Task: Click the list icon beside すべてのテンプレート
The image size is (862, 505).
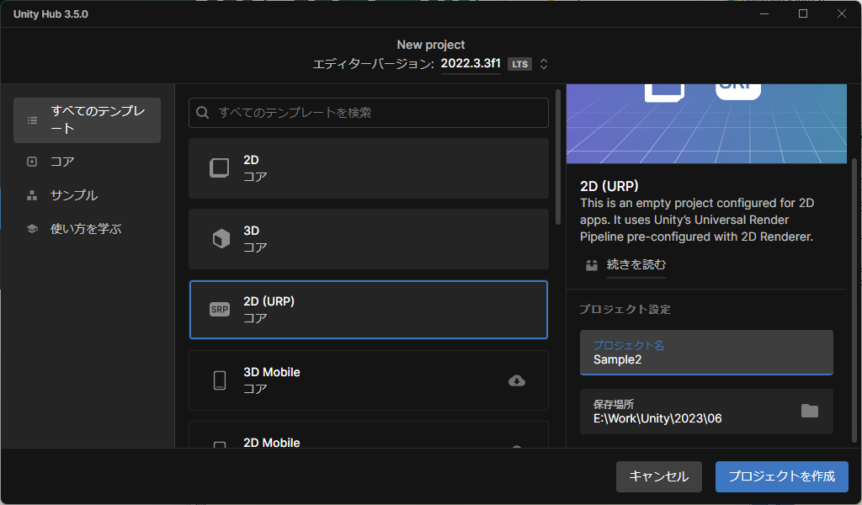Action: coord(33,120)
